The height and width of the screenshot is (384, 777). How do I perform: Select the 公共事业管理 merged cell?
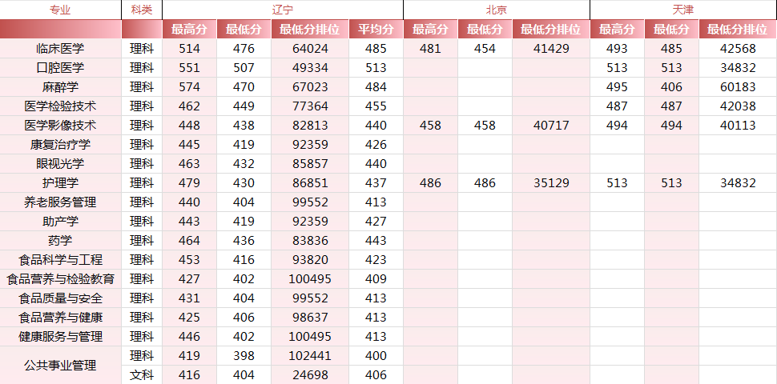[x=60, y=366]
